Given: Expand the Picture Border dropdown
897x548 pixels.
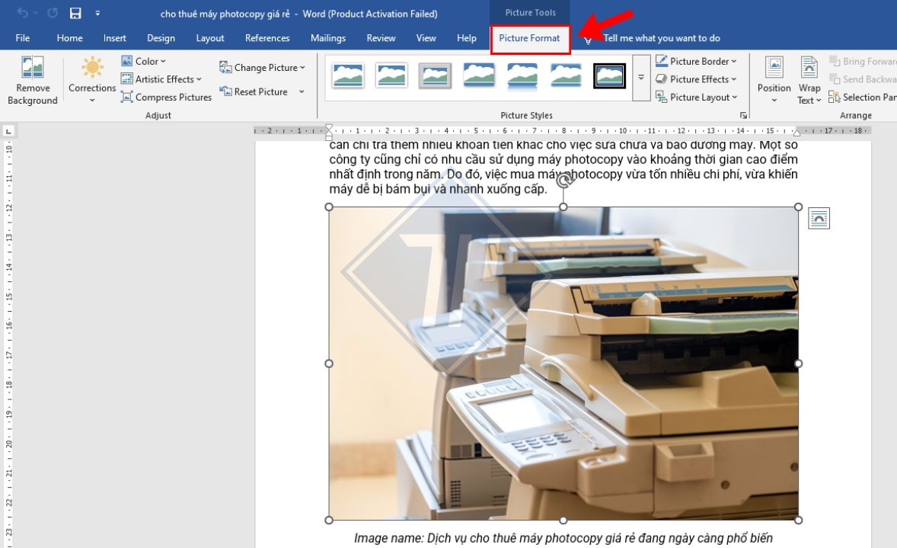Looking at the screenshot, I should (697, 61).
